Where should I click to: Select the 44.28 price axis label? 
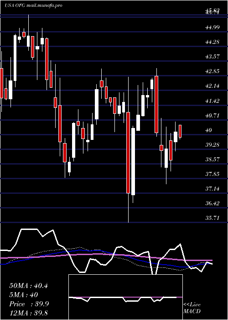coord(212,42)
